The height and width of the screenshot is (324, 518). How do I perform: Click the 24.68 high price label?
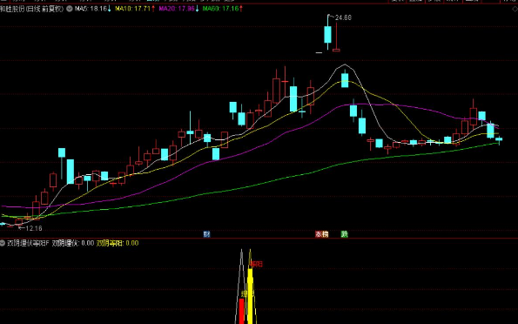(343, 17)
